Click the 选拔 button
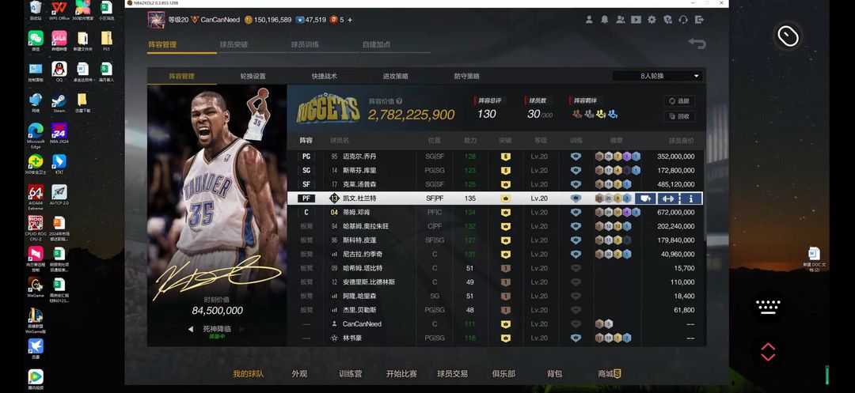Screen dimensions: 855x393 679,101
